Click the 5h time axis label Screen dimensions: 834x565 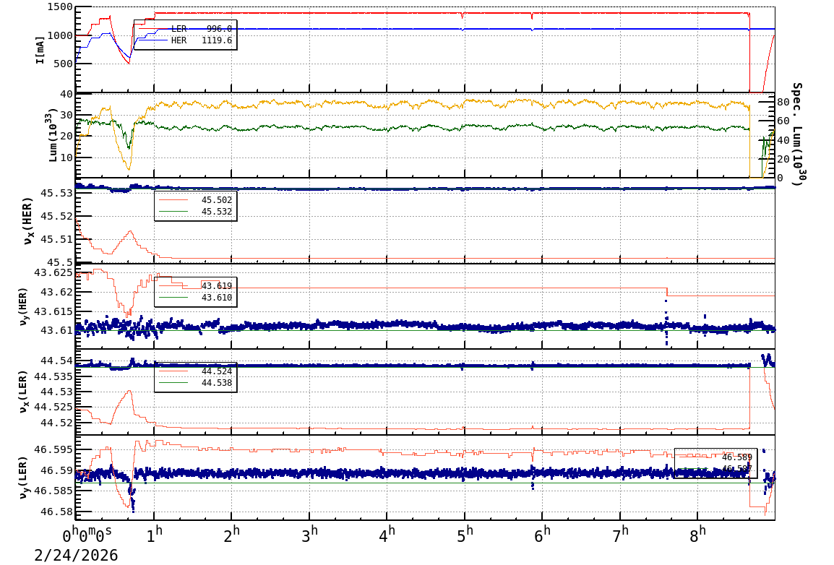[465, 535]
